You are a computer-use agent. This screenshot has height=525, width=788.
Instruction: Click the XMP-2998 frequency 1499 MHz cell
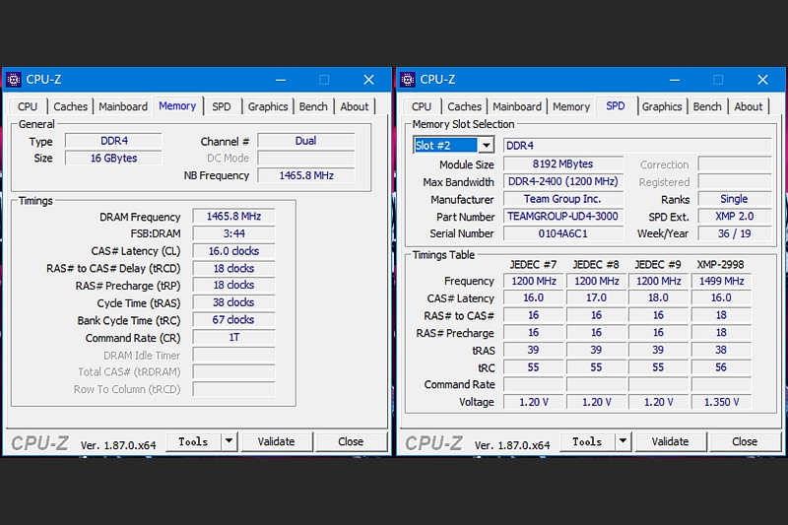click(x=722, y=281)
